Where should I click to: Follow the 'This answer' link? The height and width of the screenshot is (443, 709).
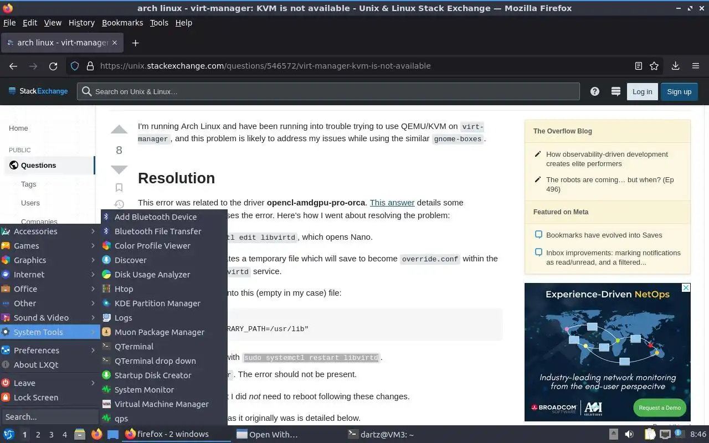tap(392, 203)
